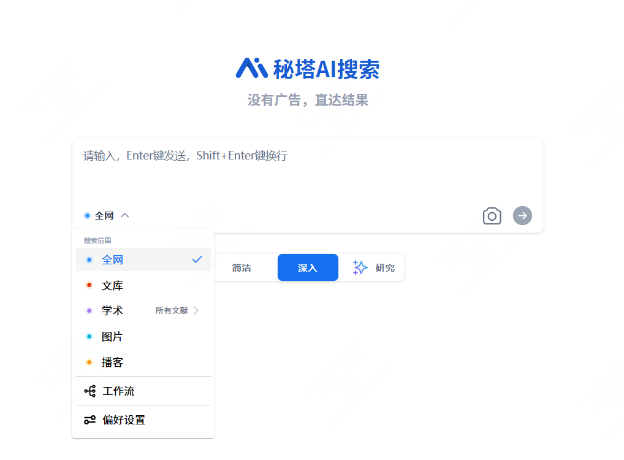Select 文库 search scope
This screenshot has height=460, width=624.
coord(143,286)
